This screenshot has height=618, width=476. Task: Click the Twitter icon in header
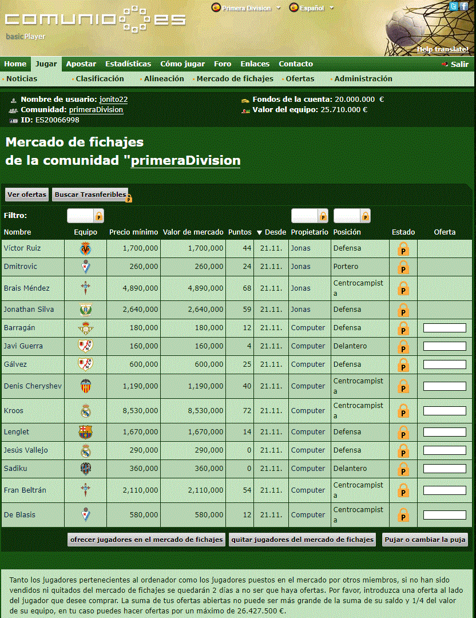click(x=454, y=6)
